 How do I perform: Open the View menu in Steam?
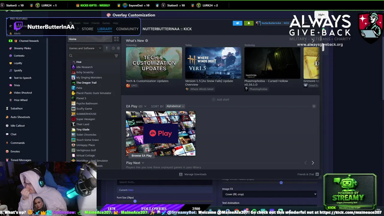point(86,23)
